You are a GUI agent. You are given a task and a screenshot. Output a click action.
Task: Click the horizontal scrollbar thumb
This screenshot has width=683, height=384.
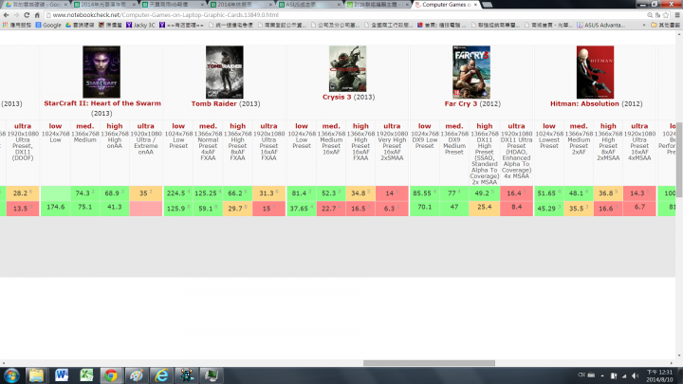(x=429, y=363)
